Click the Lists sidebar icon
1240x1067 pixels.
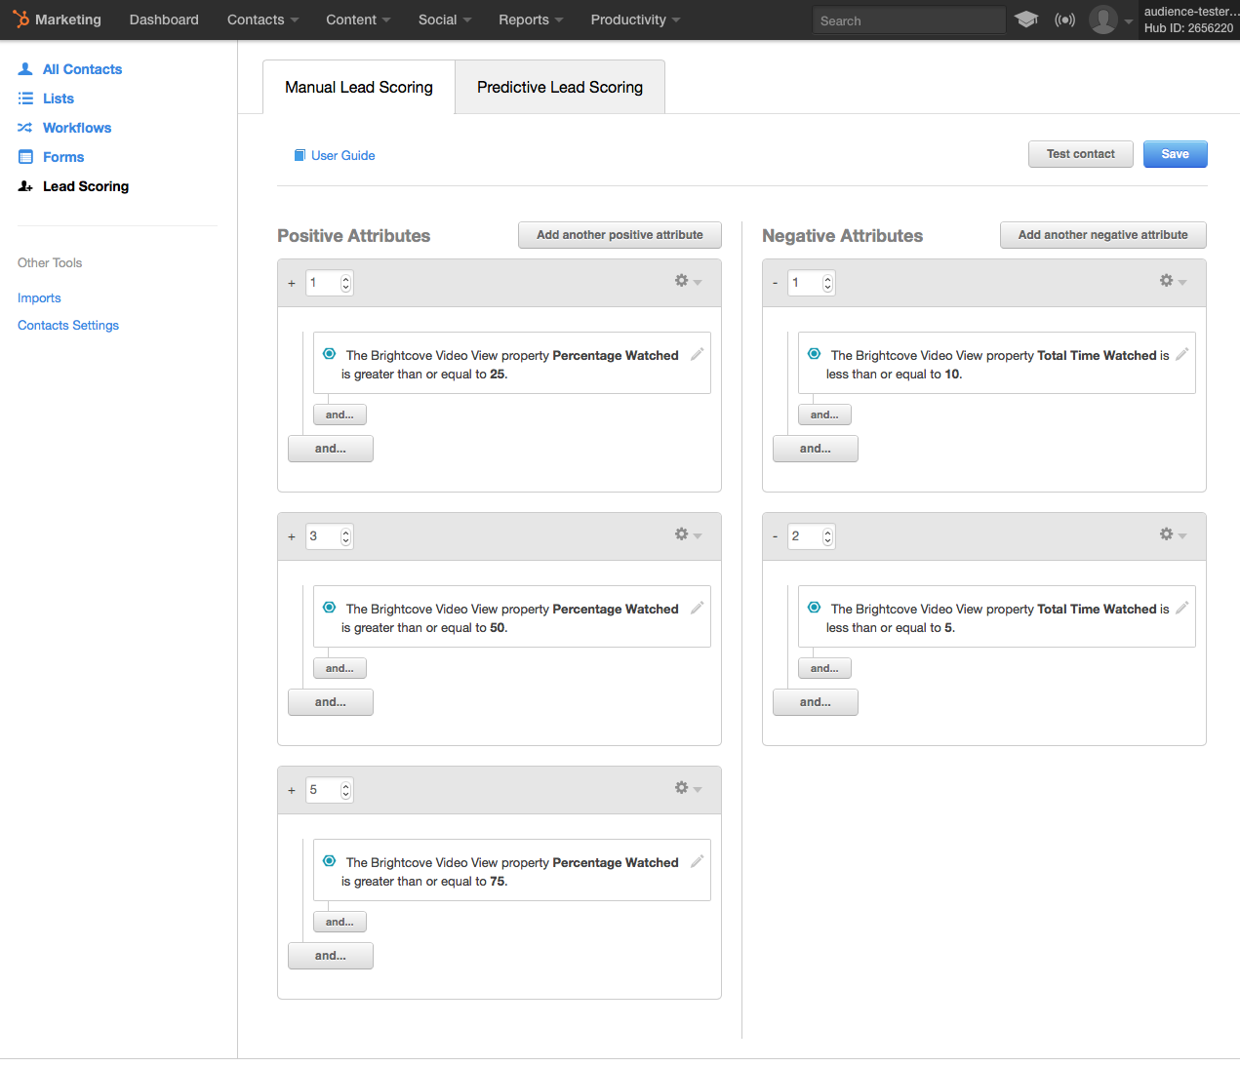click(25, 99)
